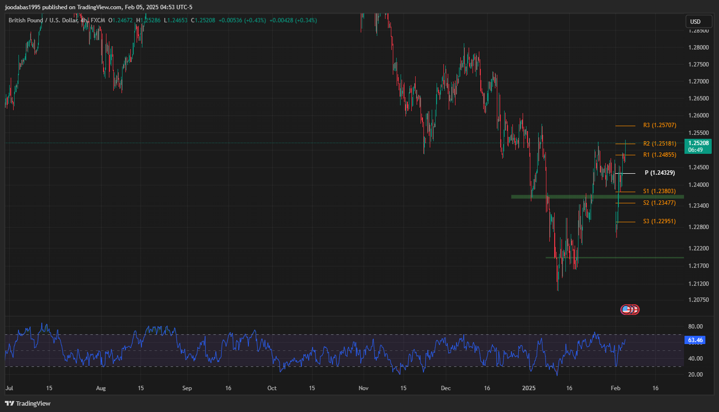Click the R2 (1.25181) pivot label
The image size is (719, 412).
tap(659, 144)
